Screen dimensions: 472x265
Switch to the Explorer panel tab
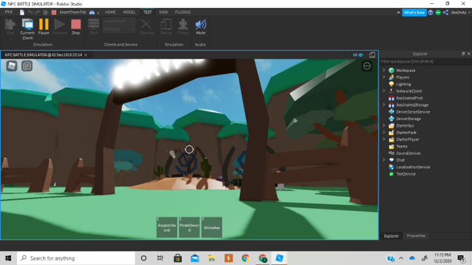(392, 236)
